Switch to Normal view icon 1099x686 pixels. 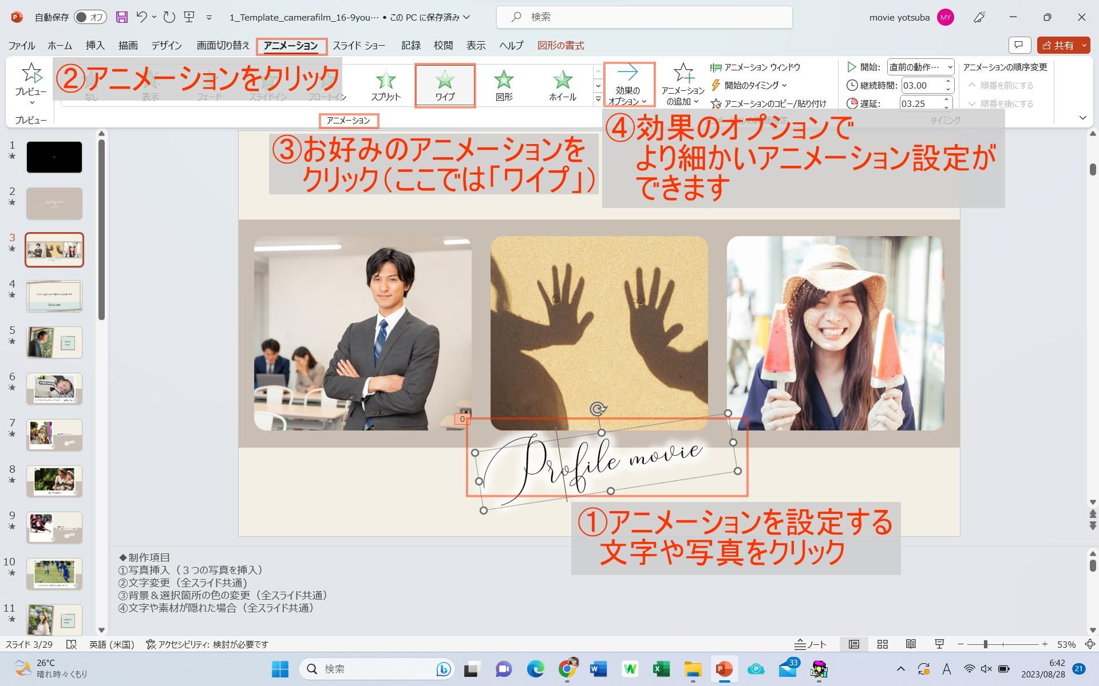tap(853, 644)
